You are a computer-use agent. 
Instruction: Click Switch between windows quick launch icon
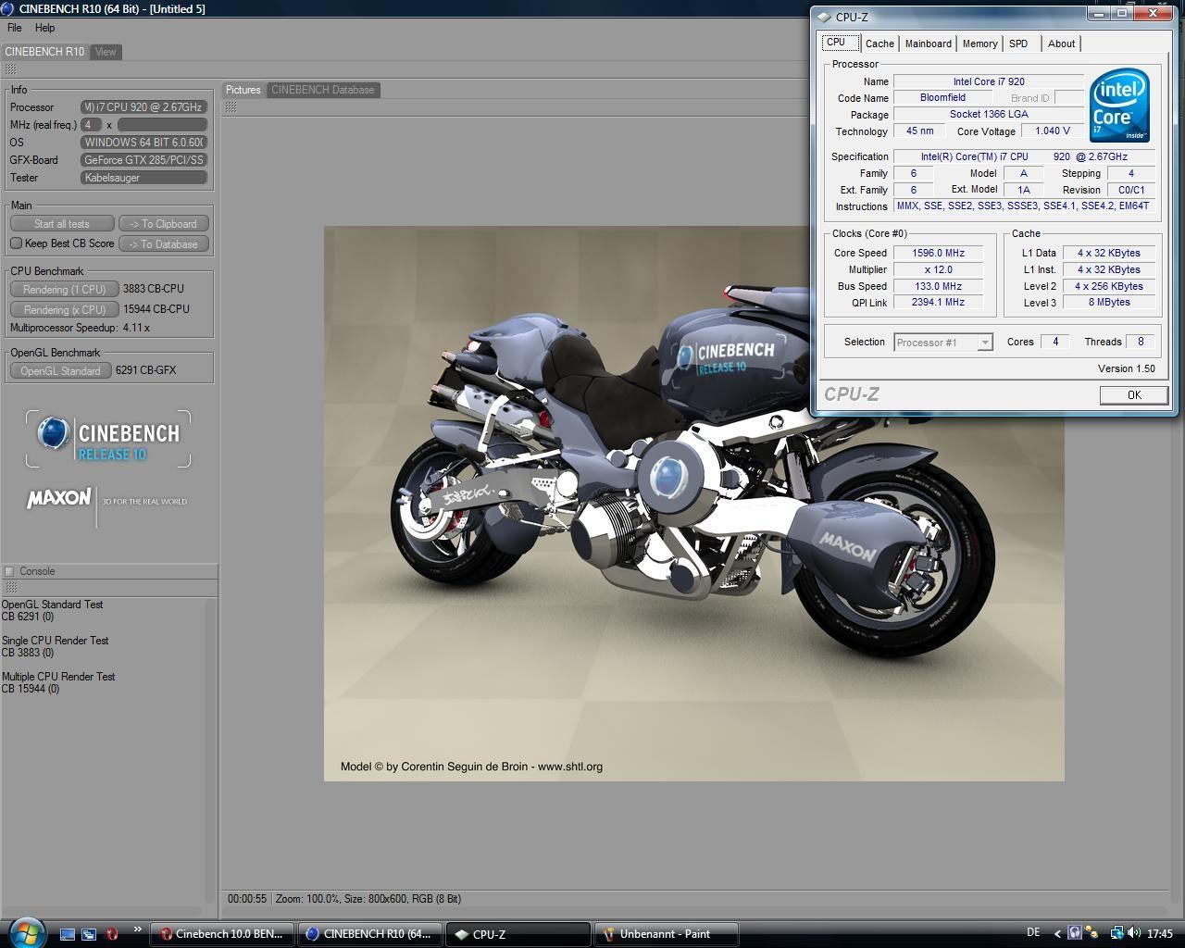pyautogui.click(x=89, y=934)
